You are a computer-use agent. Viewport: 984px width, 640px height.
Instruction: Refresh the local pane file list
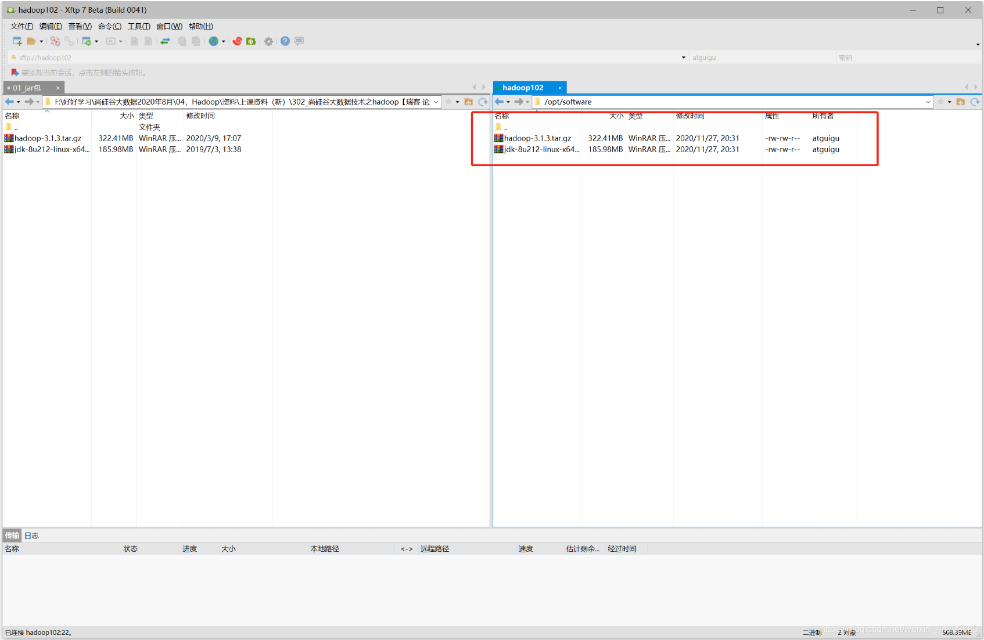click(483, 102)
